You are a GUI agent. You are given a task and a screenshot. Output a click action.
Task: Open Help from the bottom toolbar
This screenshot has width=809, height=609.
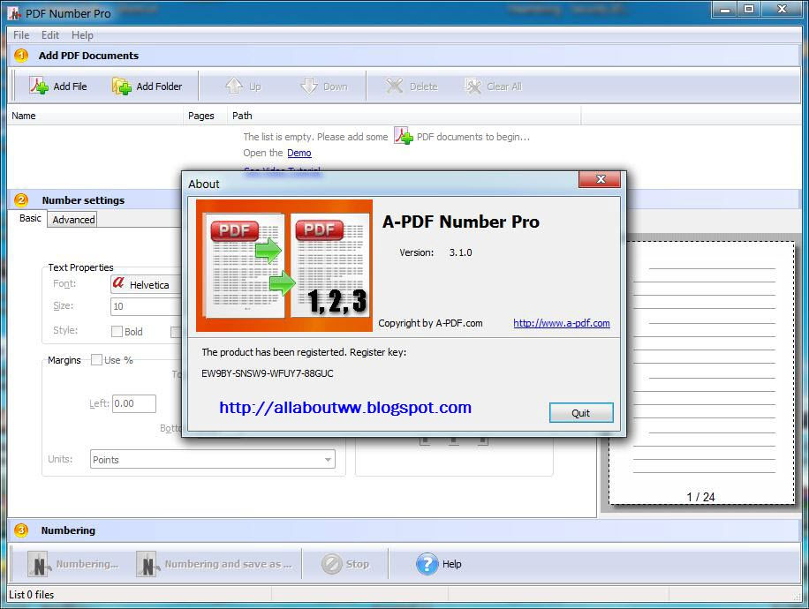(x=439, y=564)
